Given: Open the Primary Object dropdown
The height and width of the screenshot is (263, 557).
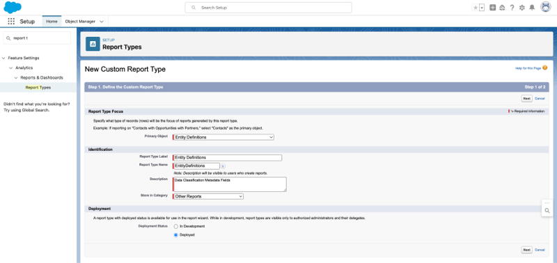Looking at the screenshot, I should click(223, 137).
